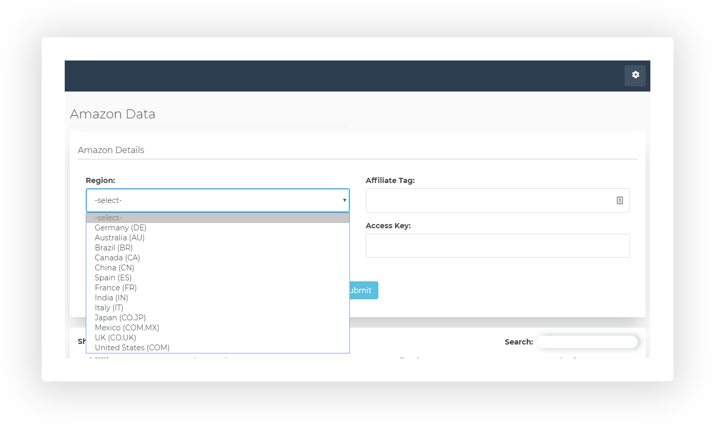This screenshot has height=425, width=713.
Task: Select India (IN) option
Action: pyautogui.click(x=112, y=298)
